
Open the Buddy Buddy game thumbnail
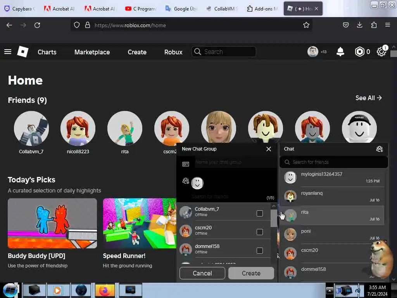coord(52,223)
